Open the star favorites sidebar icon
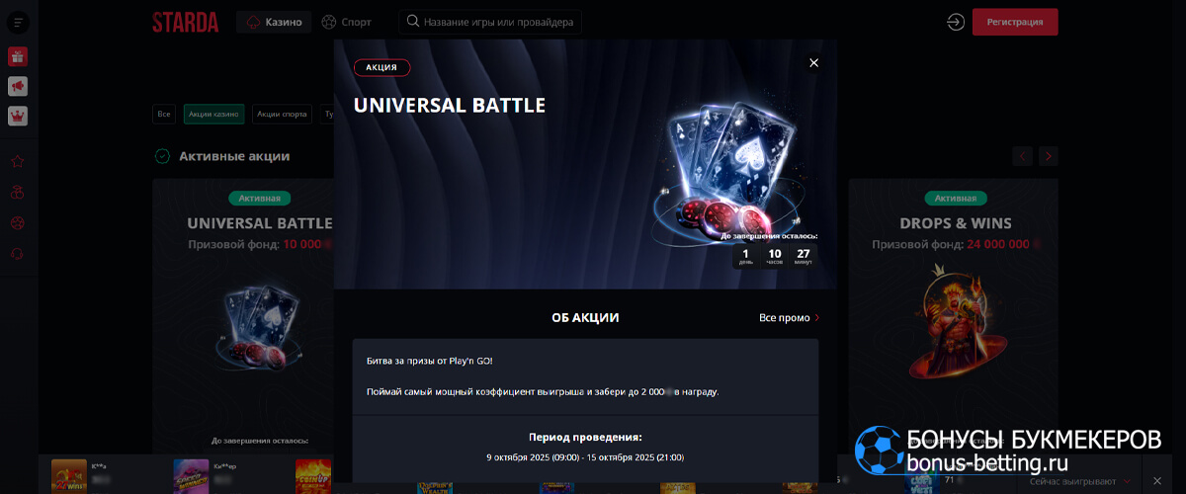1186x494 pixels. pos(17,161)
